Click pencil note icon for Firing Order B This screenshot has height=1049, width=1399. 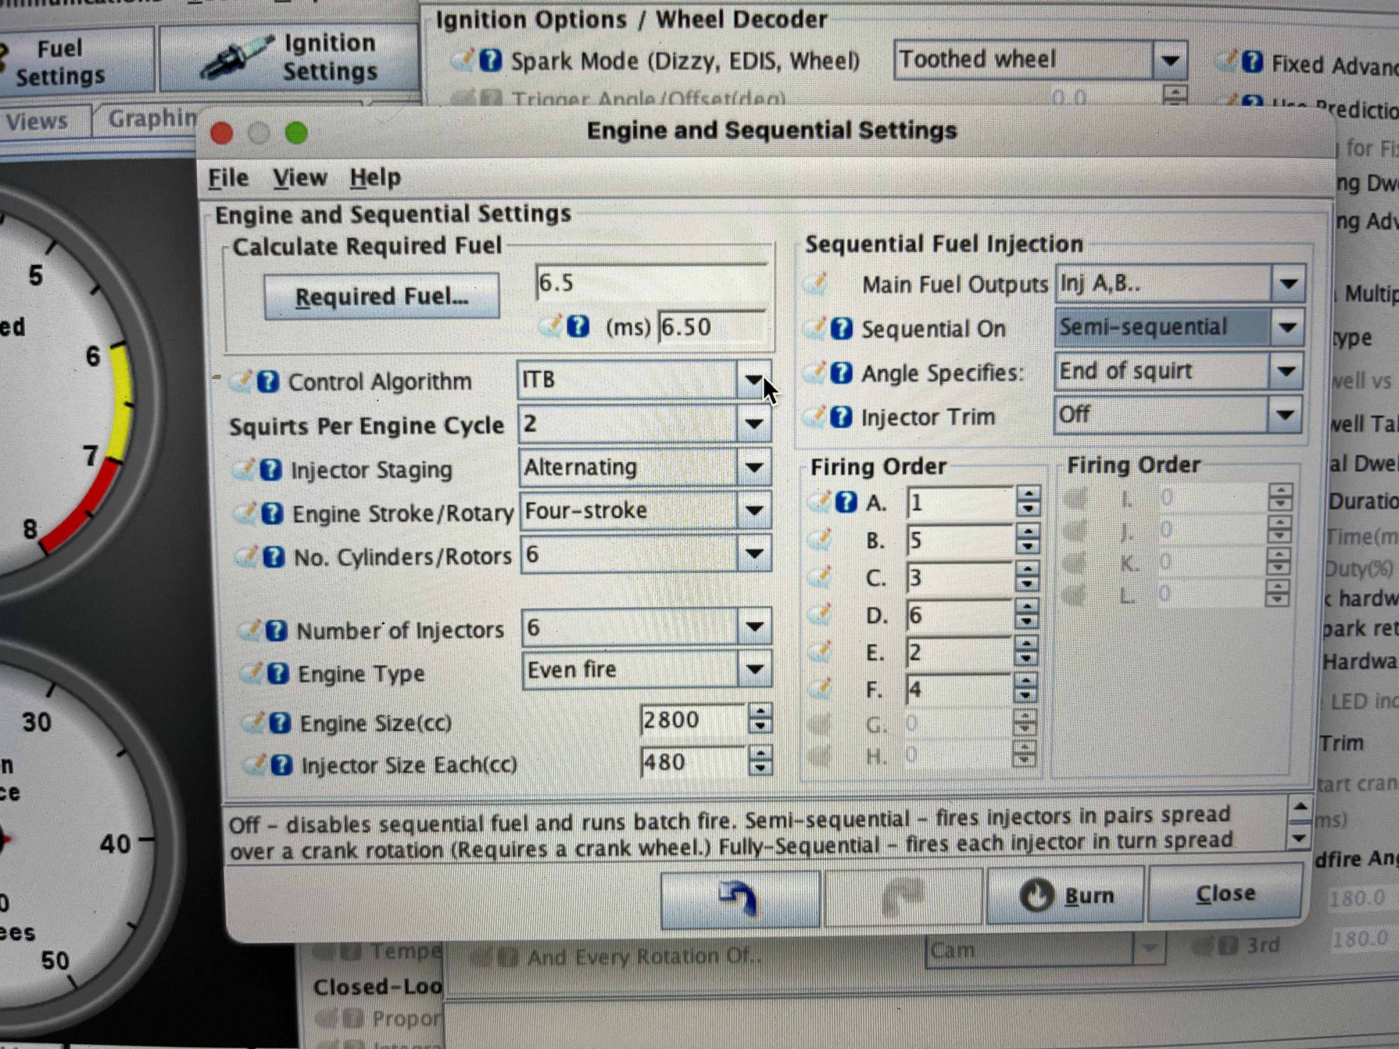point(820,539)
